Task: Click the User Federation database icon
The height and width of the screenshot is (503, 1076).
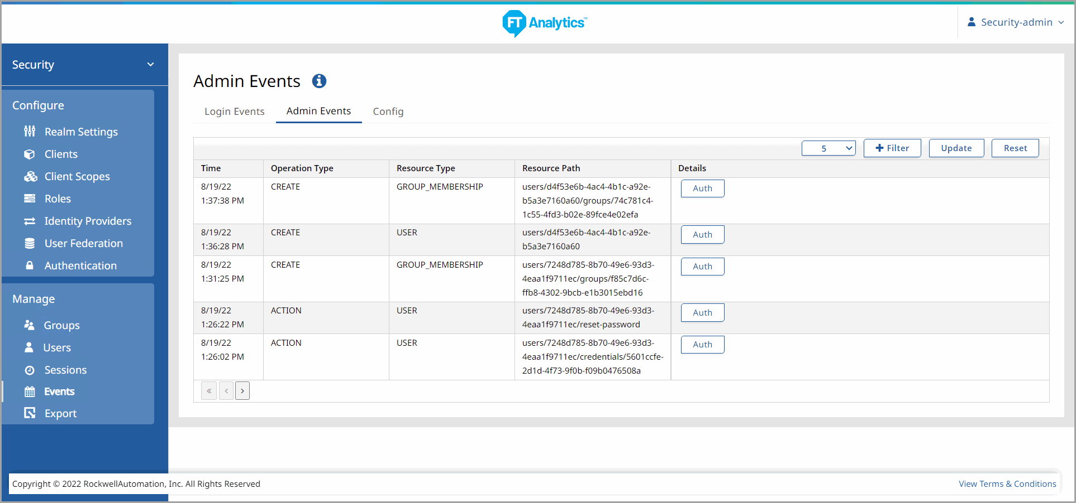Action: [30, 244]
